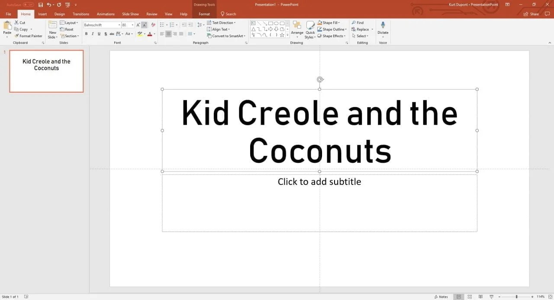
Task: Toggle italic formatting
Action: tap(92, 34)
